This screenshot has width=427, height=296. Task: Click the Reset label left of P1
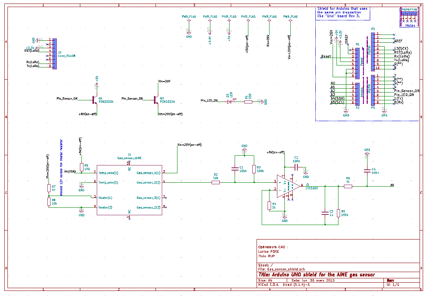click(x=326, y=56)
